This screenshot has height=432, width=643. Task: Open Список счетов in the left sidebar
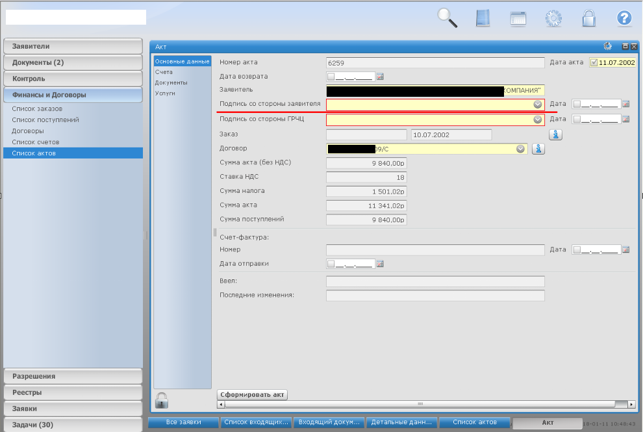coord(36,142)
